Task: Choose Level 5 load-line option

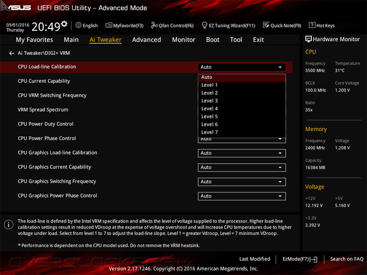Action: (242, 117)
